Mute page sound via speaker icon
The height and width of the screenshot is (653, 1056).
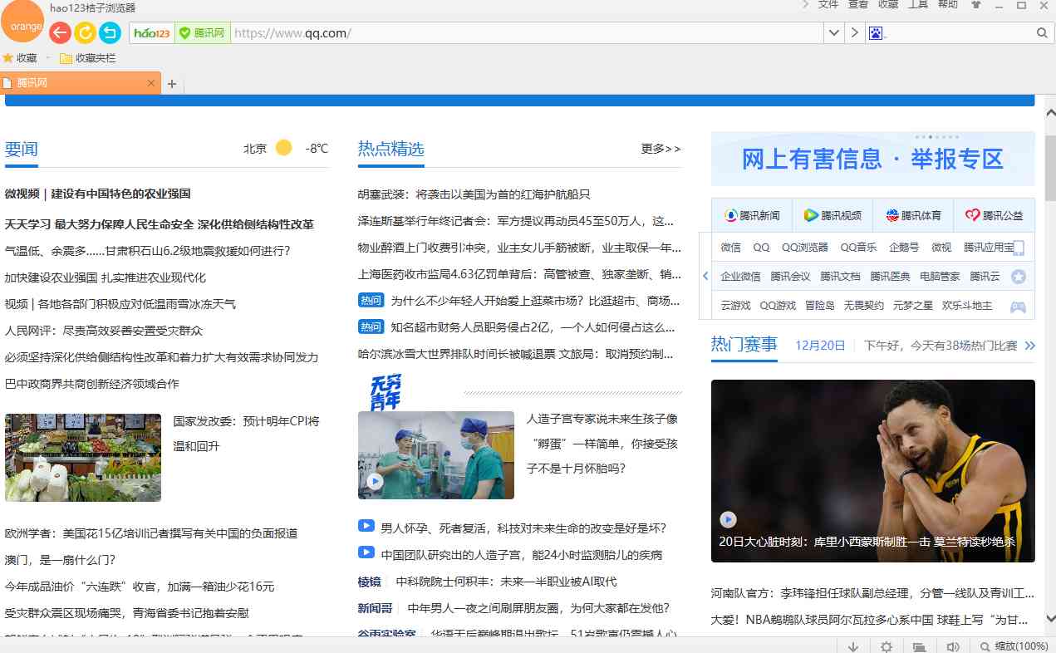point(953,646)
